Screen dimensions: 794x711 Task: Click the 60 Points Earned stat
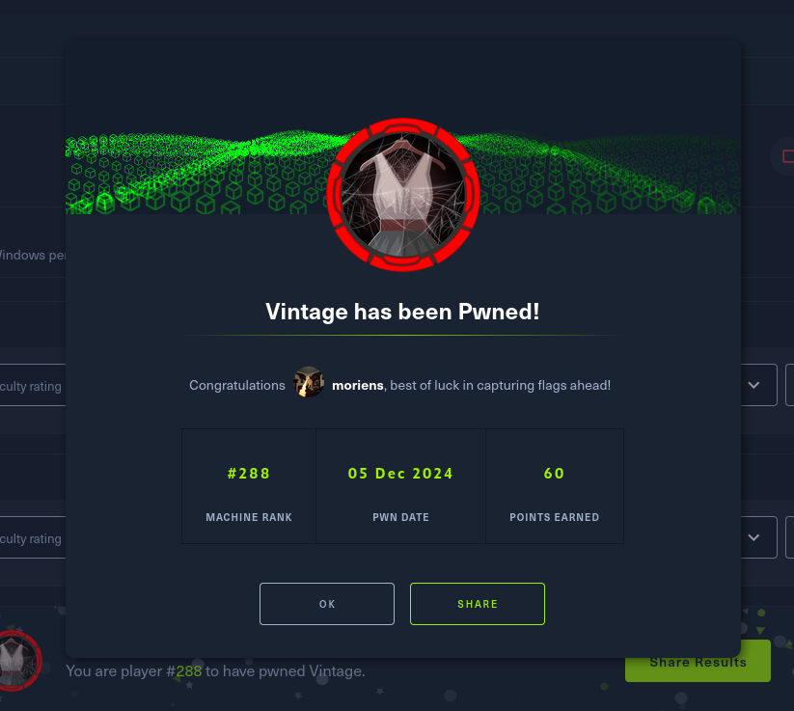click(555, 486)
